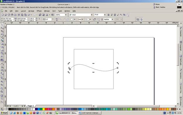Image resolution: width=183 pixels, height=115 pixels.
Task: Toggle Italic text formatting
Action: 112,15
